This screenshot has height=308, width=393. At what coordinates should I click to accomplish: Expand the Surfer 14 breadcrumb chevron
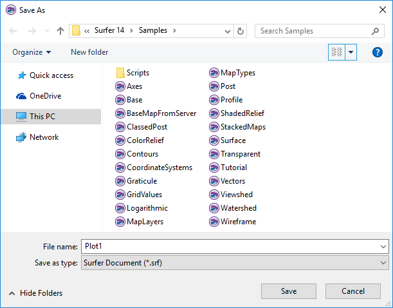click(131, 31)
